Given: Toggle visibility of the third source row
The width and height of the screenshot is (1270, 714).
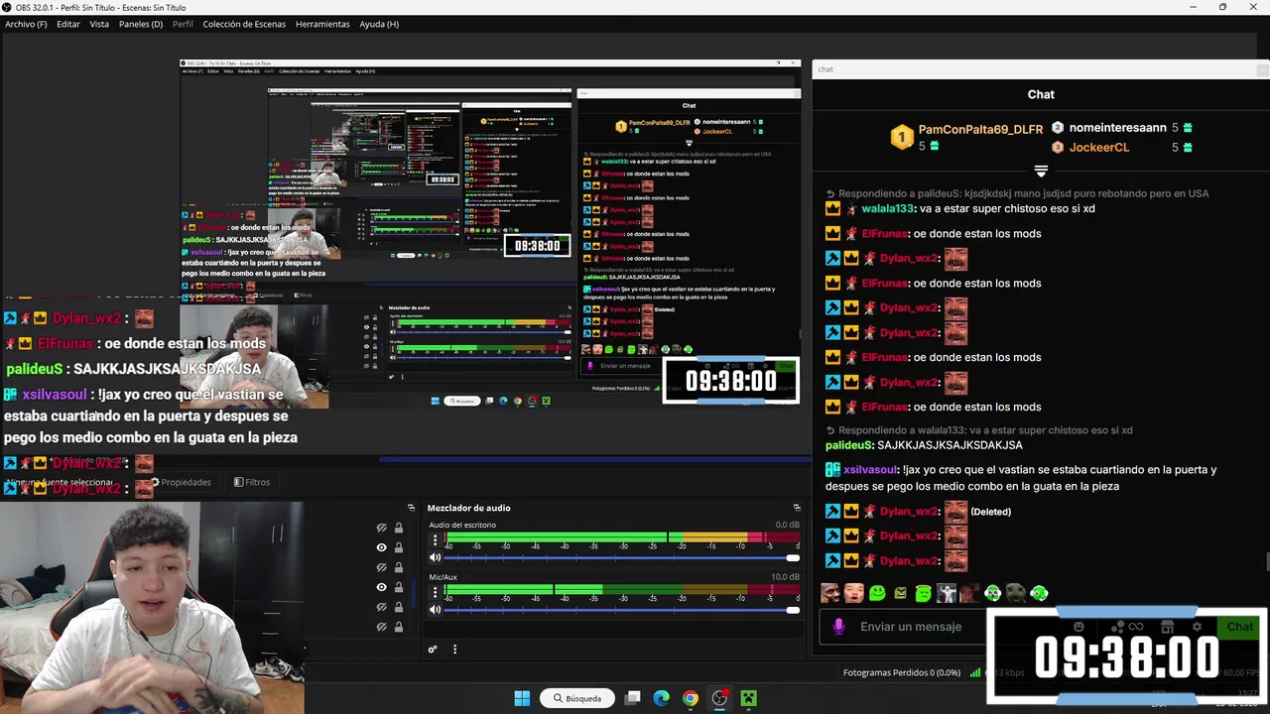Looking at the screenshot, I should tap(381, 567).
